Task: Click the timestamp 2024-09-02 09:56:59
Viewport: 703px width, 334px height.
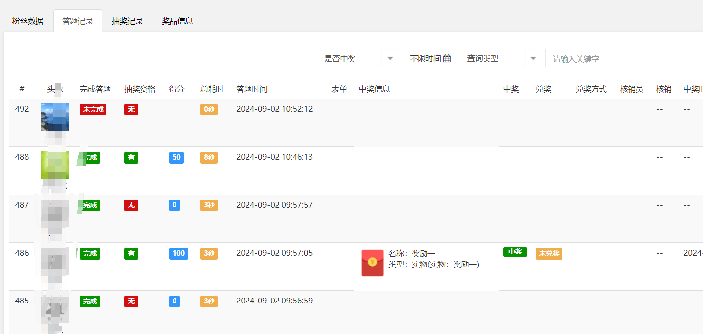Action: [x=274, y=301]
